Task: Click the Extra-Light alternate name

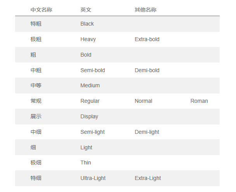Action: [x=147, y=178]
